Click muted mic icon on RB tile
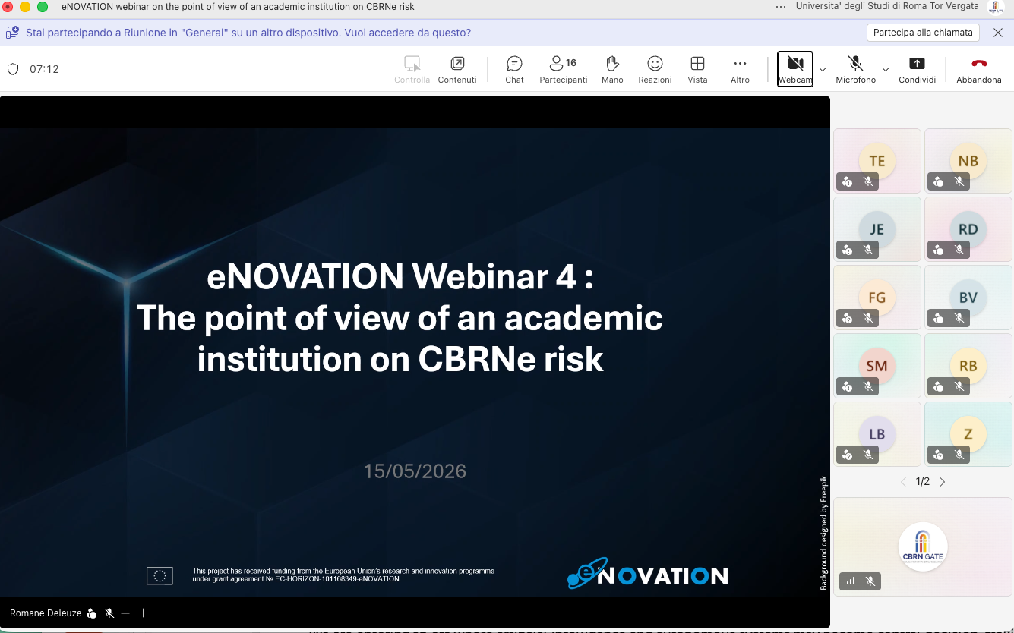 959,386
